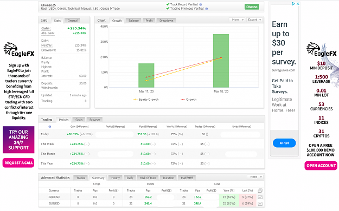Click OPEN ACCOUNT button in EagleFX ad
The image size is (339, 211).
[x=321, y=166]
